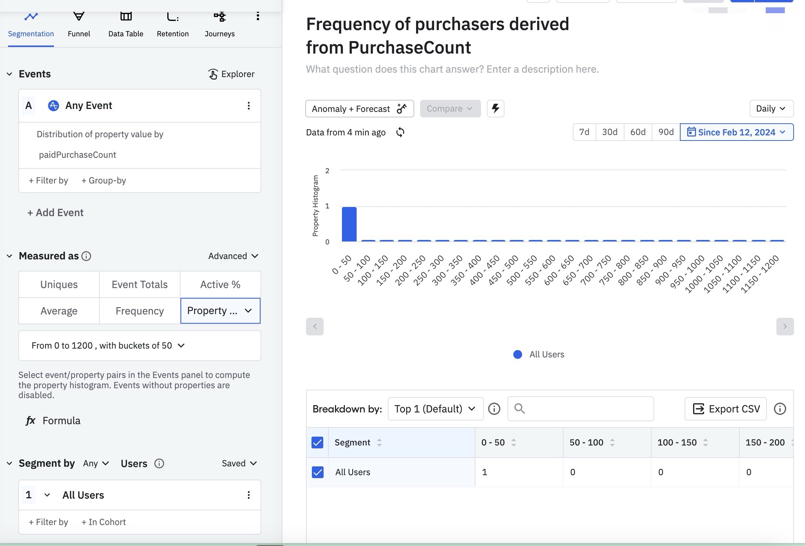This screenshot has height=546, width=805.
Task: Open the Daily interval dropdown
Action: [x=771, y=109]
